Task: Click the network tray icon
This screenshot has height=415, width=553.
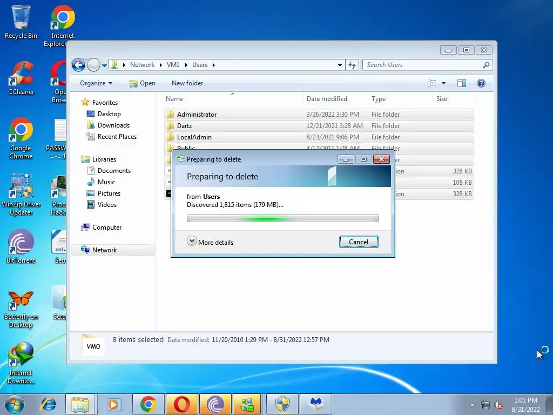Action: 485,405
